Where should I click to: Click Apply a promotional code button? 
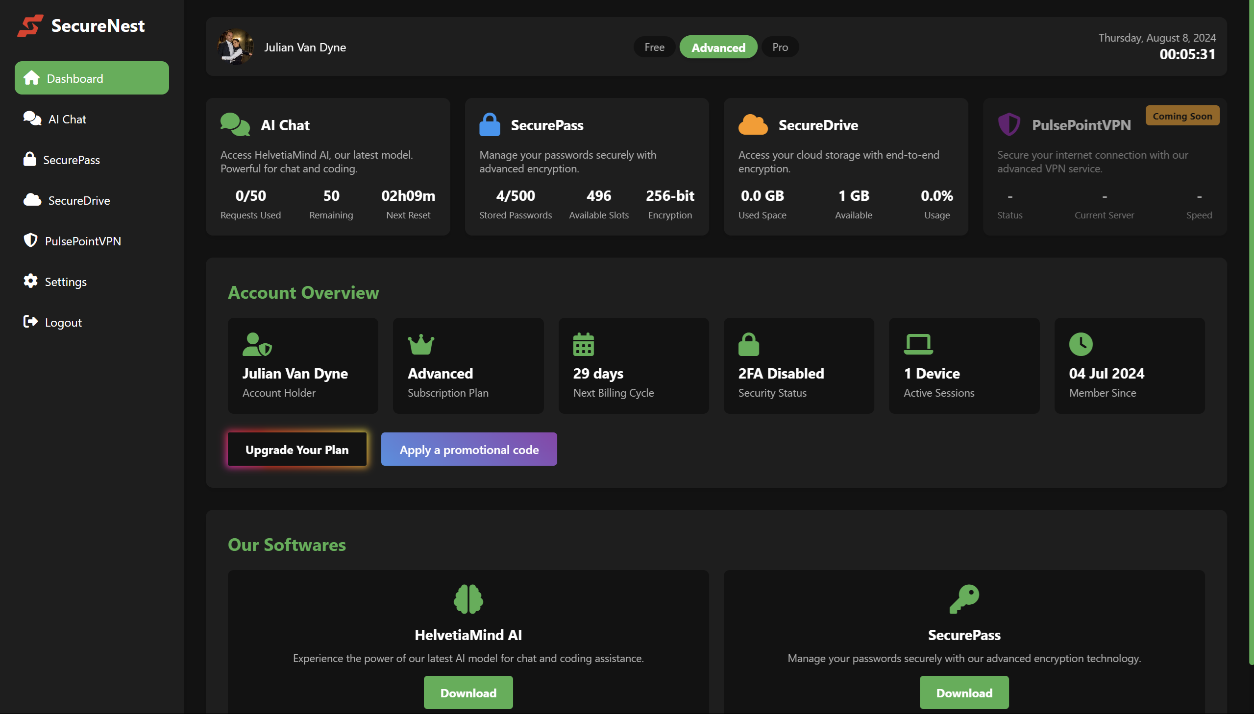point(468,449)
